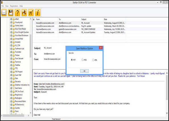The width and height of the screenshot is (169, 121).
Task: Click the Save floppy disk toolbar icon
Action: pos(11,13)
